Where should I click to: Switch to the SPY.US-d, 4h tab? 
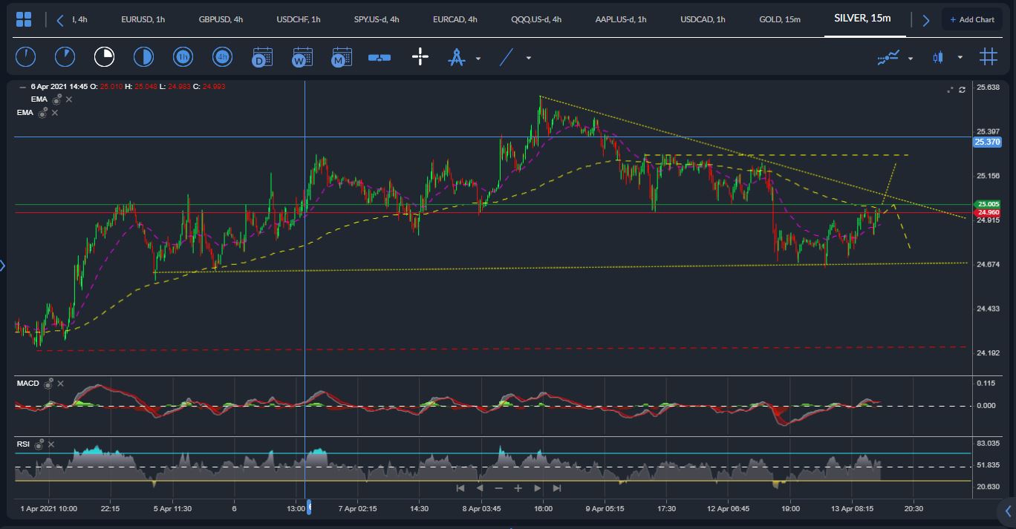[x=377, y=19]
